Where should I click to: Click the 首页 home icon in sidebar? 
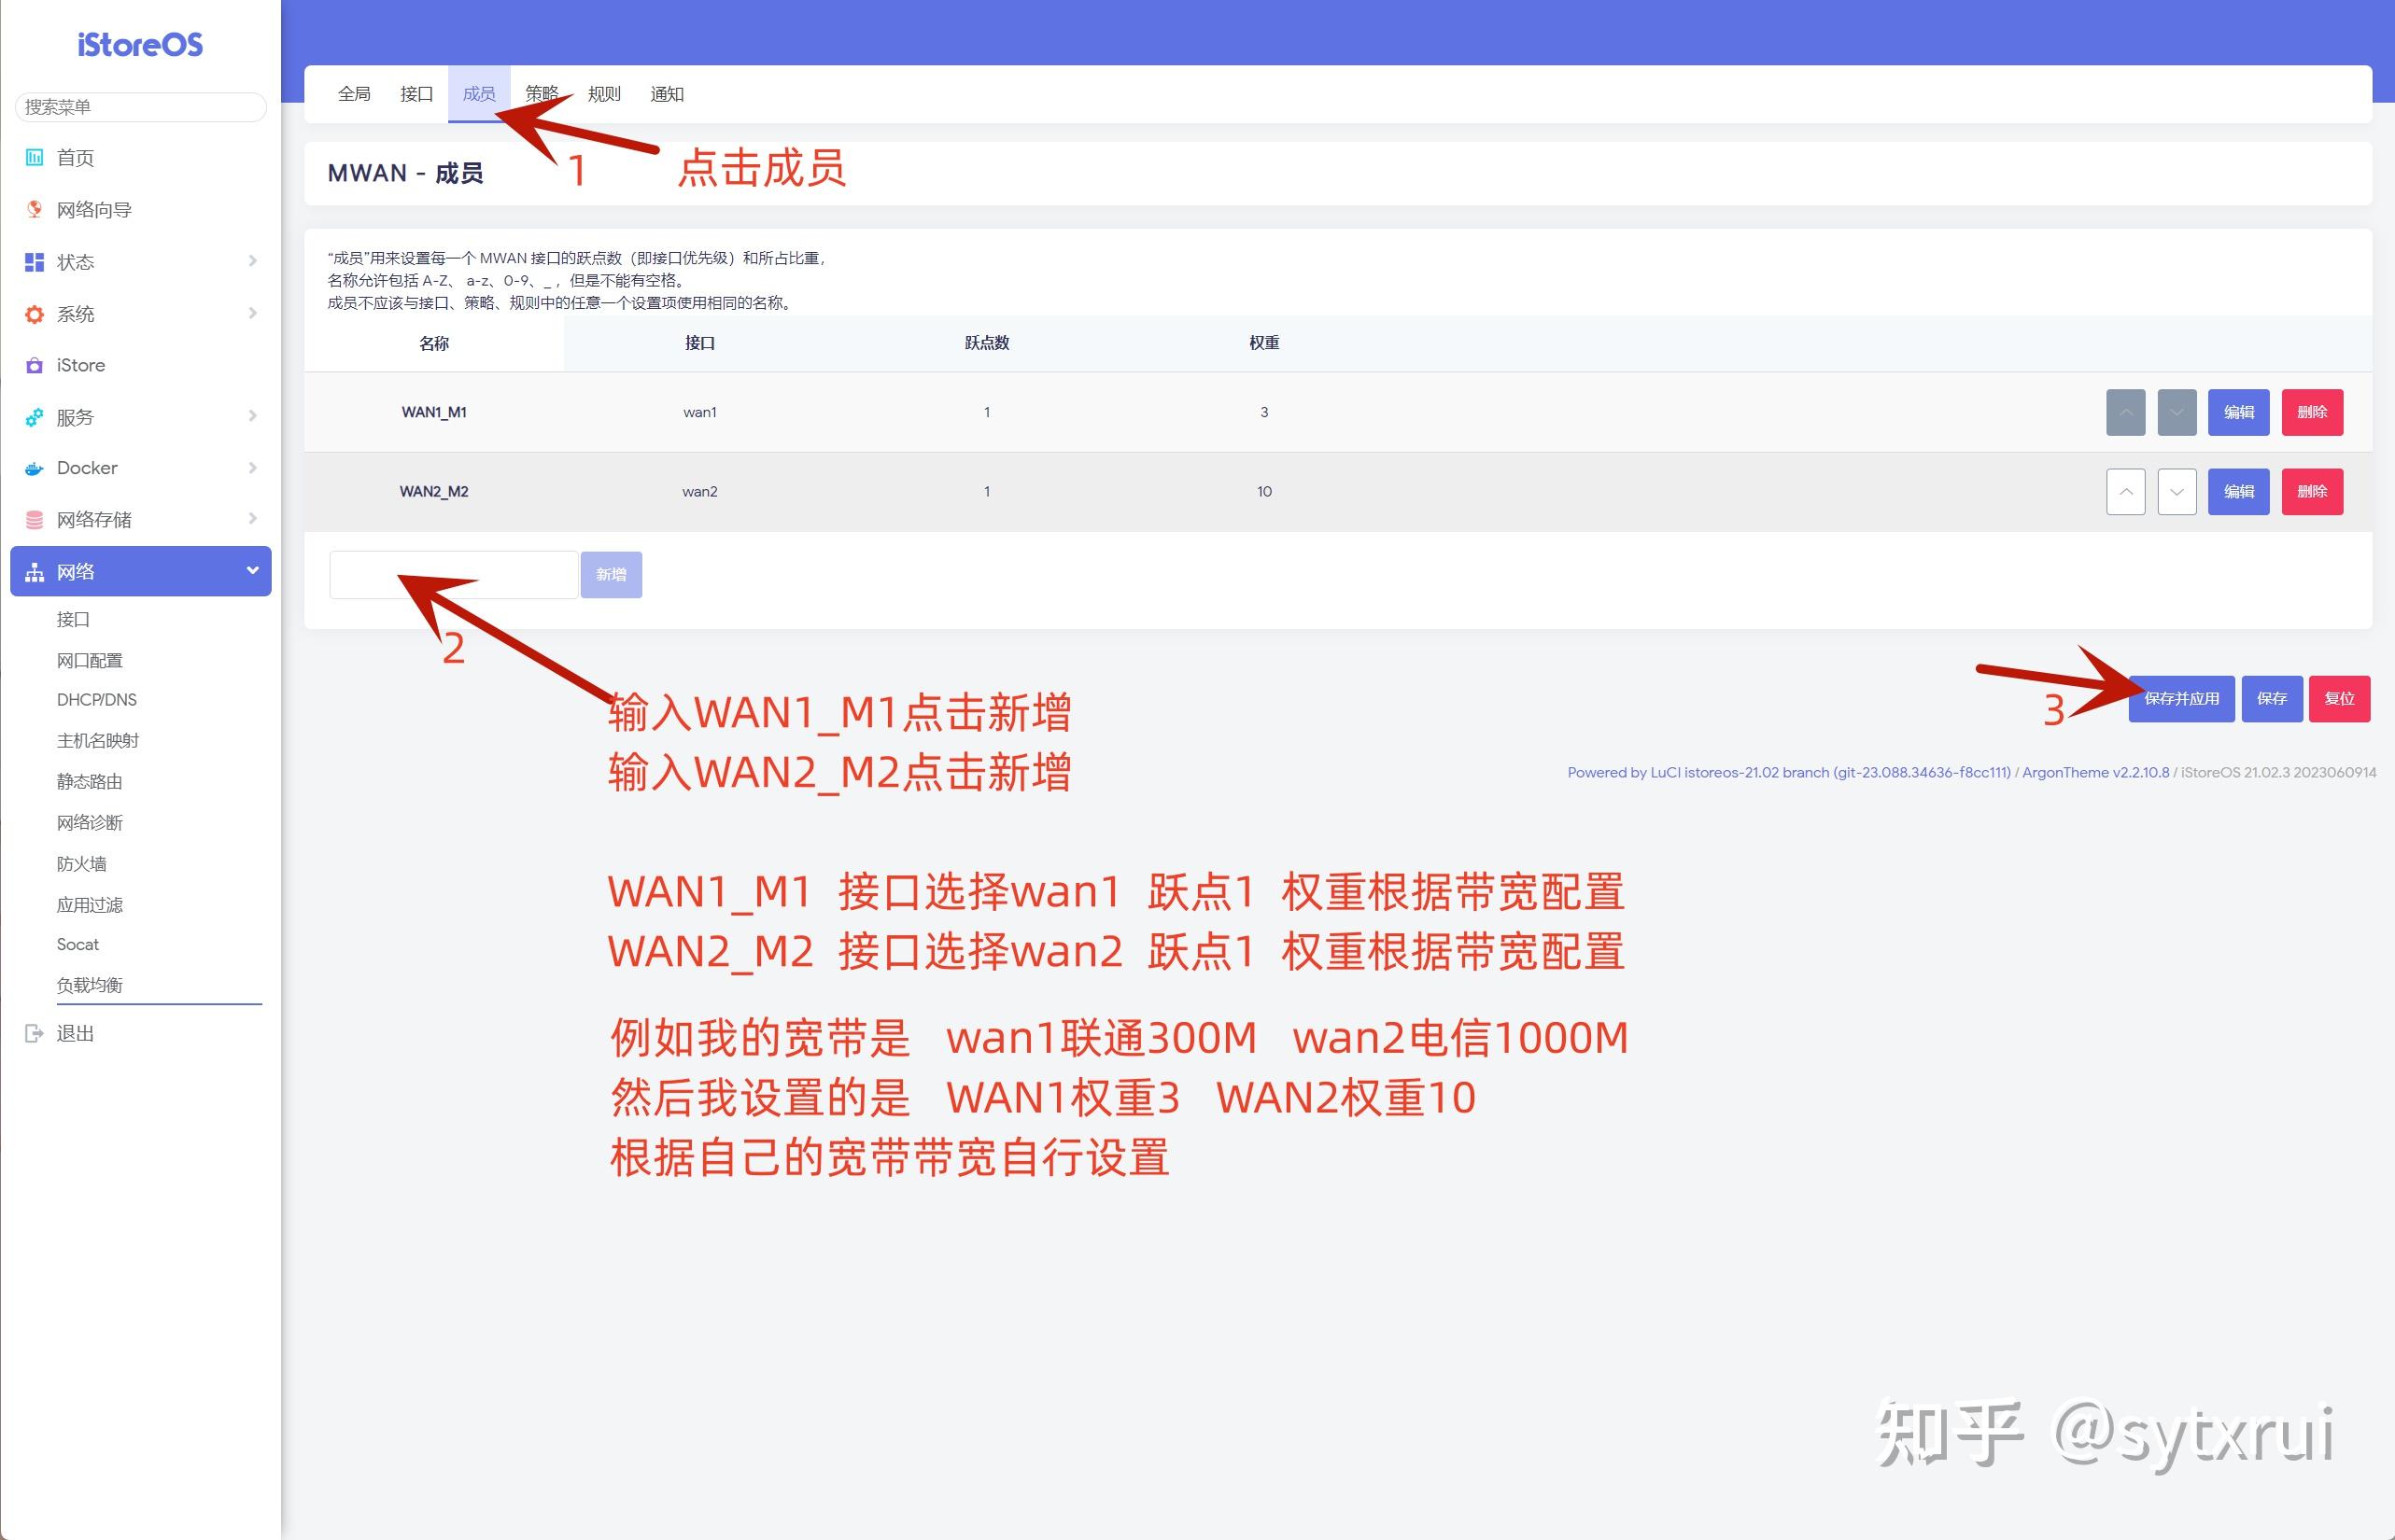(34, 157)
